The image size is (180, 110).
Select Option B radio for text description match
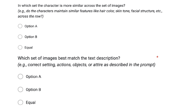coord(20,89)
